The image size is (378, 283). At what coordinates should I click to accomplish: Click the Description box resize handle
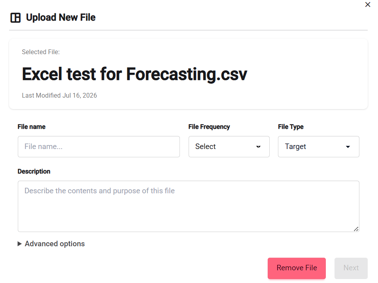356,229
